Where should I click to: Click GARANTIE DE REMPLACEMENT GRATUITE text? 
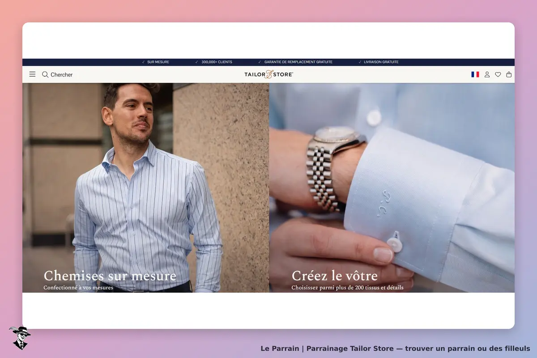click(298, 62)
